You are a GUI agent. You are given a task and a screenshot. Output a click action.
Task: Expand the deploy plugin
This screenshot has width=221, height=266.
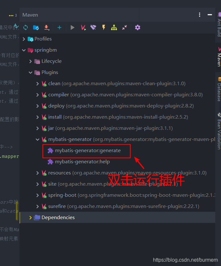38,106
